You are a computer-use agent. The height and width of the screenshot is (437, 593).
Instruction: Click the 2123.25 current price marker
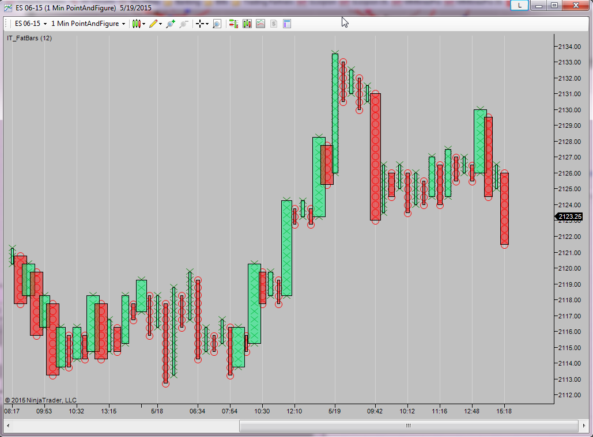pos(569,216)
